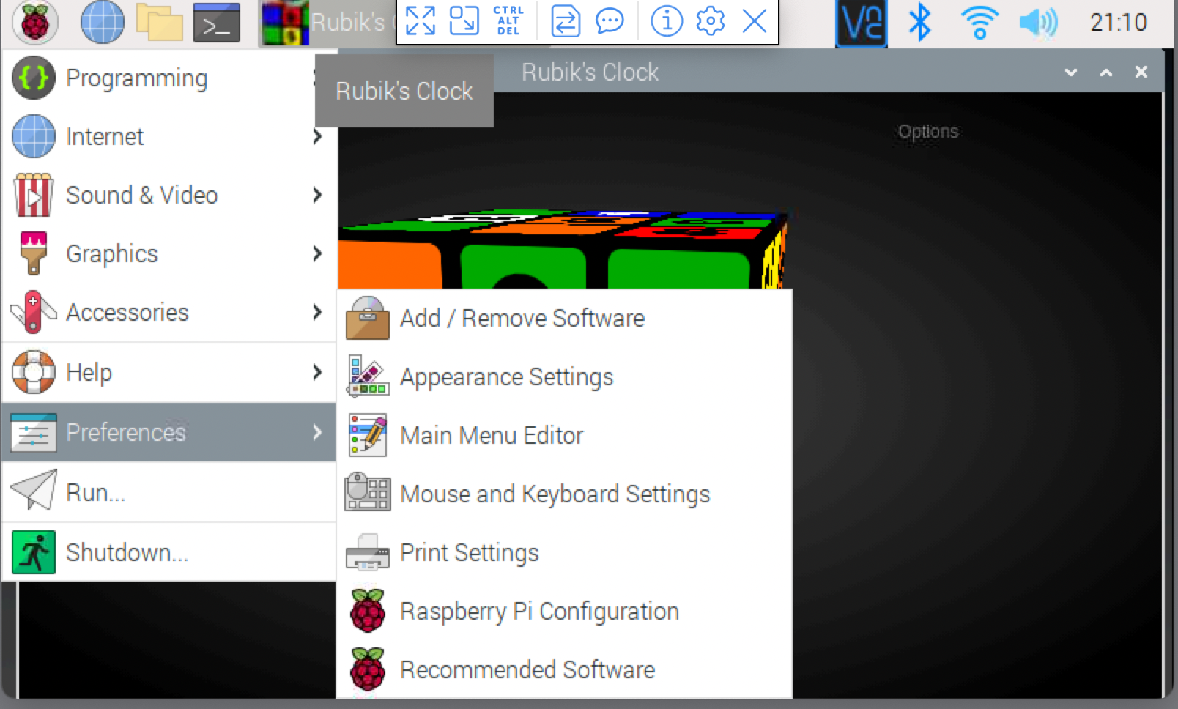Image resolution: width=1178 pixels, height=709 pixels.
Task: Expand Internet submenu arrow
Action: (317, 136)
